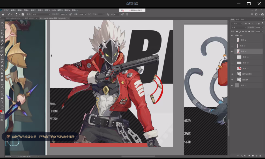265x159 pixels.
Task: Open the brush blend mode dropdown
Action: point(41,14)
